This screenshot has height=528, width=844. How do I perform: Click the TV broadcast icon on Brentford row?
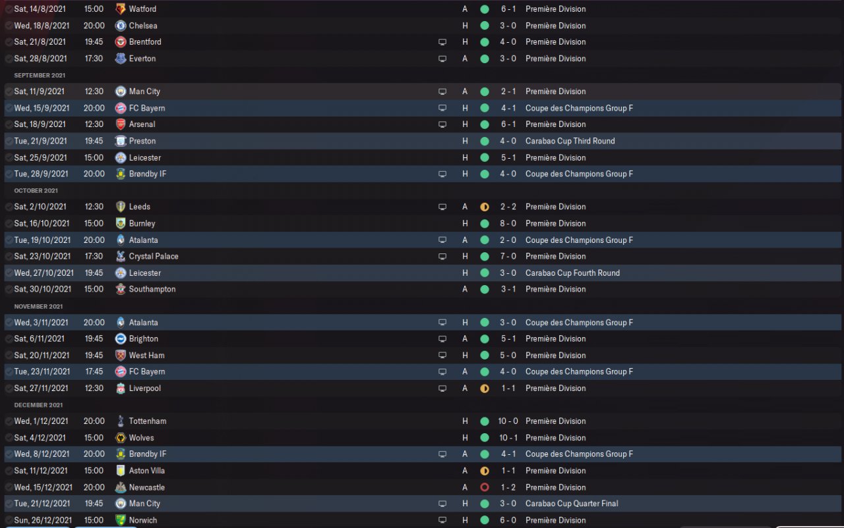click(x=442, y=42)
